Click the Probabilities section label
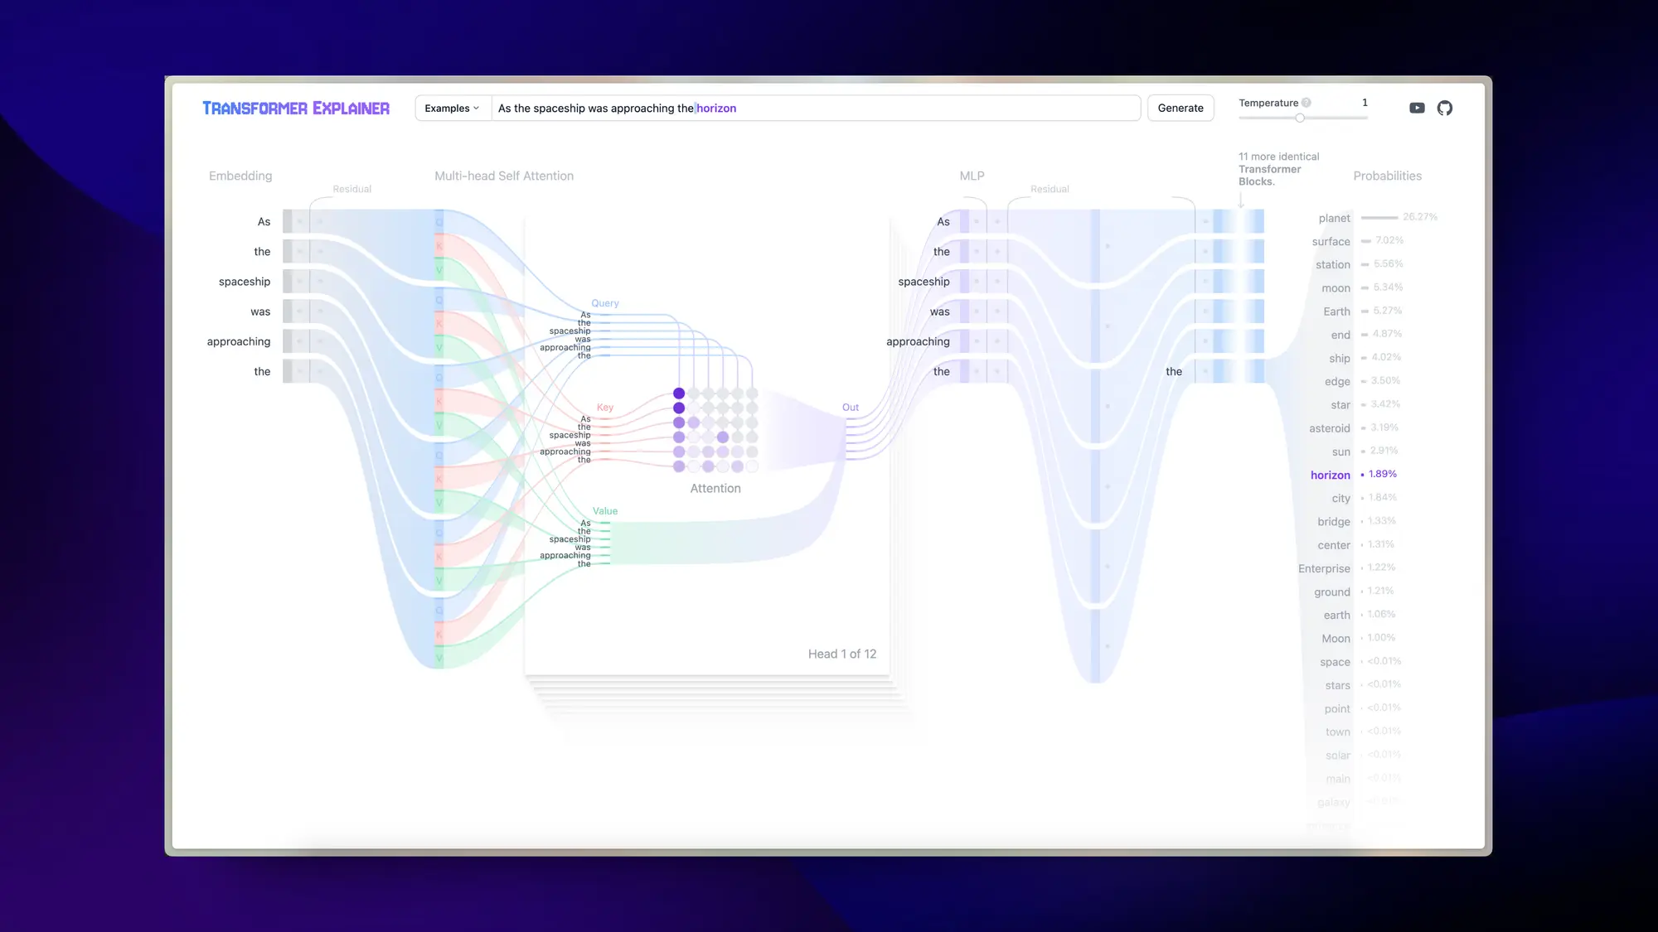 pyautogui.click(x=1387, y=176)
